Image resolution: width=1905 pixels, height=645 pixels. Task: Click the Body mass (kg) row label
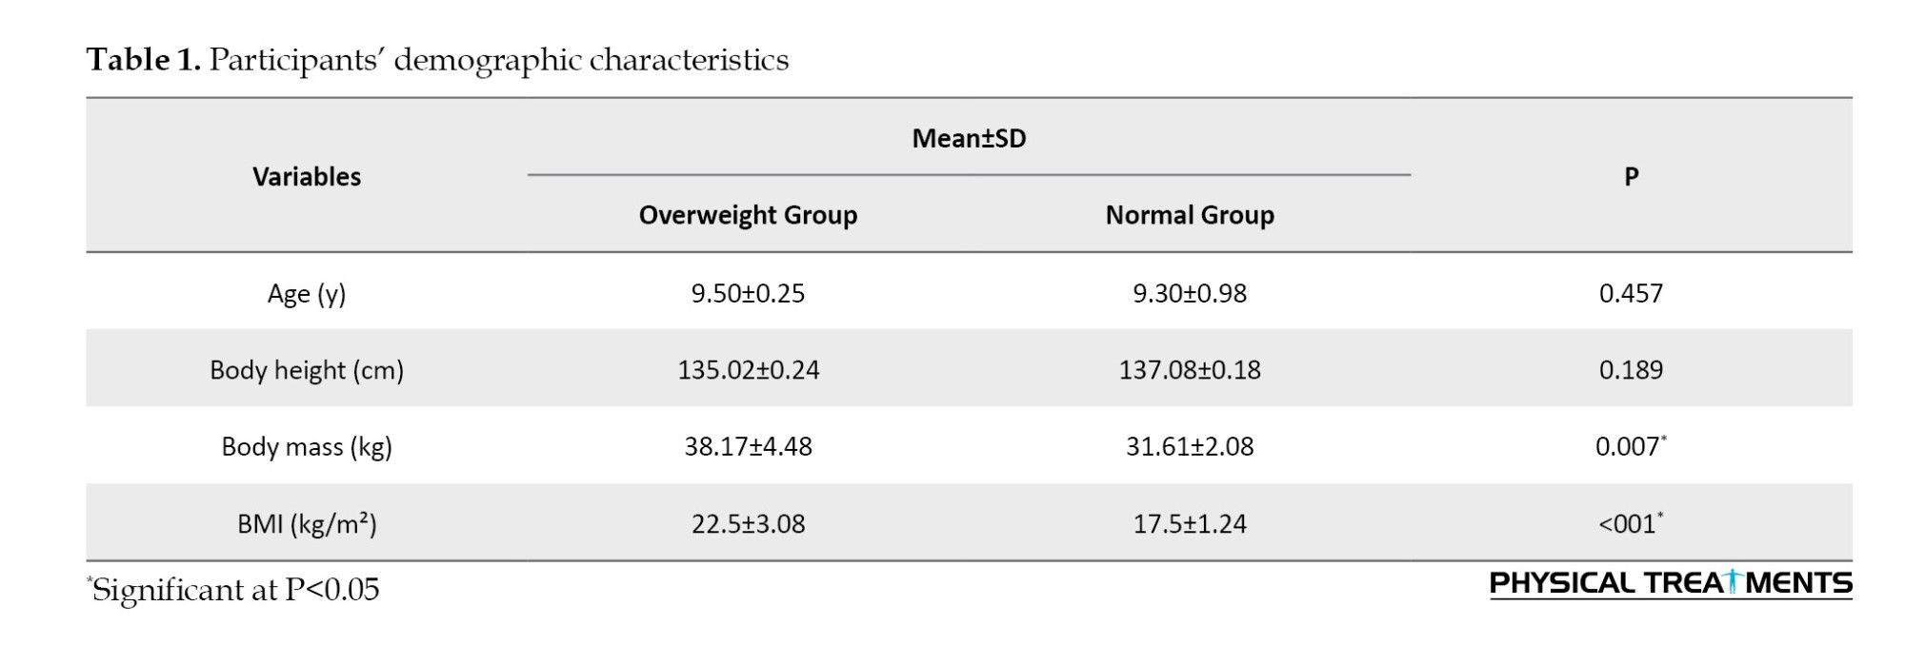pyautogui.click(x=307, y=447)
